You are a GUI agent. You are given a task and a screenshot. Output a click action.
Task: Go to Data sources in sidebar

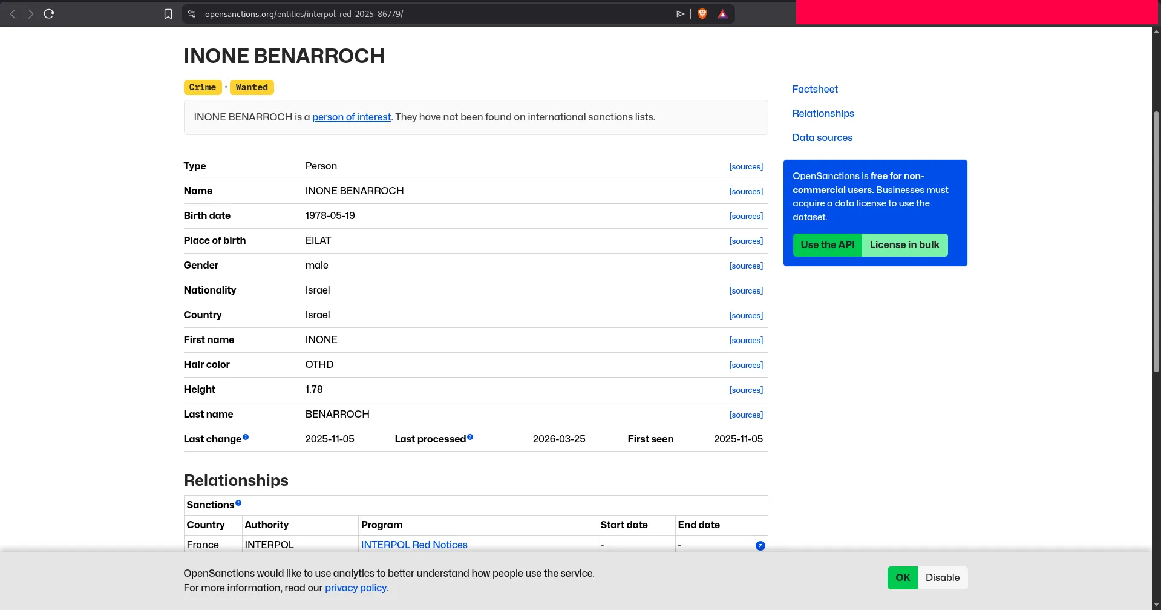click(x=822, y=137)
